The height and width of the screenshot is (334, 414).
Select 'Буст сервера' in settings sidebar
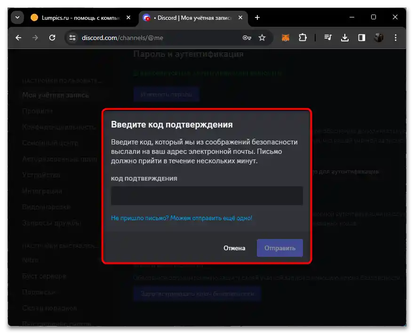pyautogui.click(x=44, y=276)
